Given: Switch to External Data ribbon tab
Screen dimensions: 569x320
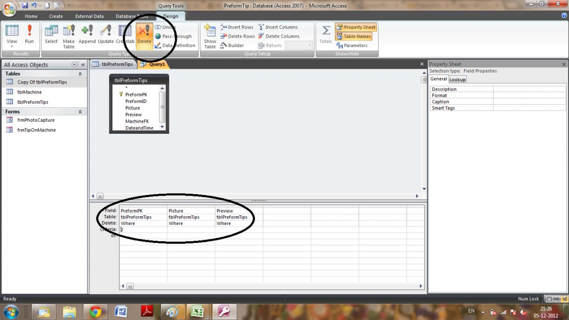Looking at the screenshot, I should tap(89, 16).
